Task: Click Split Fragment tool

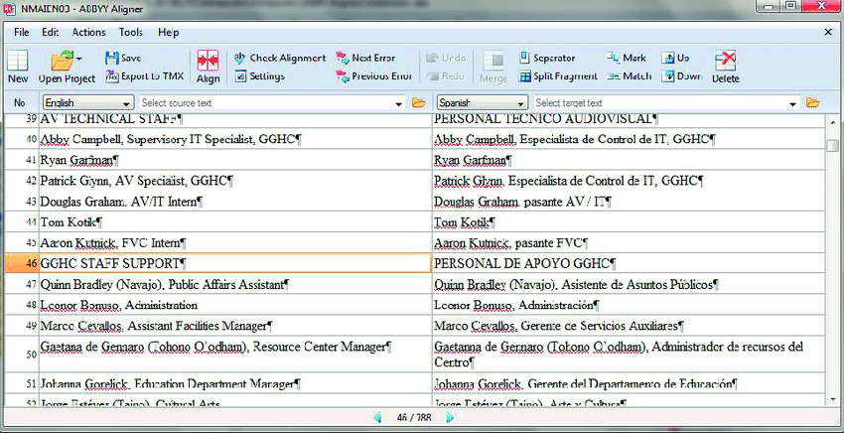Action: tap(556, 75)
